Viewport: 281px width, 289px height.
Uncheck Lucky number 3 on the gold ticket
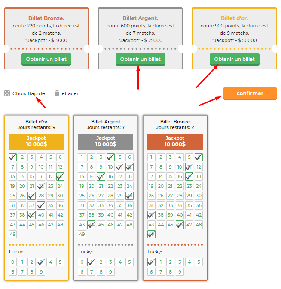point(41,262)
